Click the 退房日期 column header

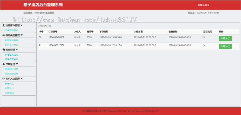[173, 32]
